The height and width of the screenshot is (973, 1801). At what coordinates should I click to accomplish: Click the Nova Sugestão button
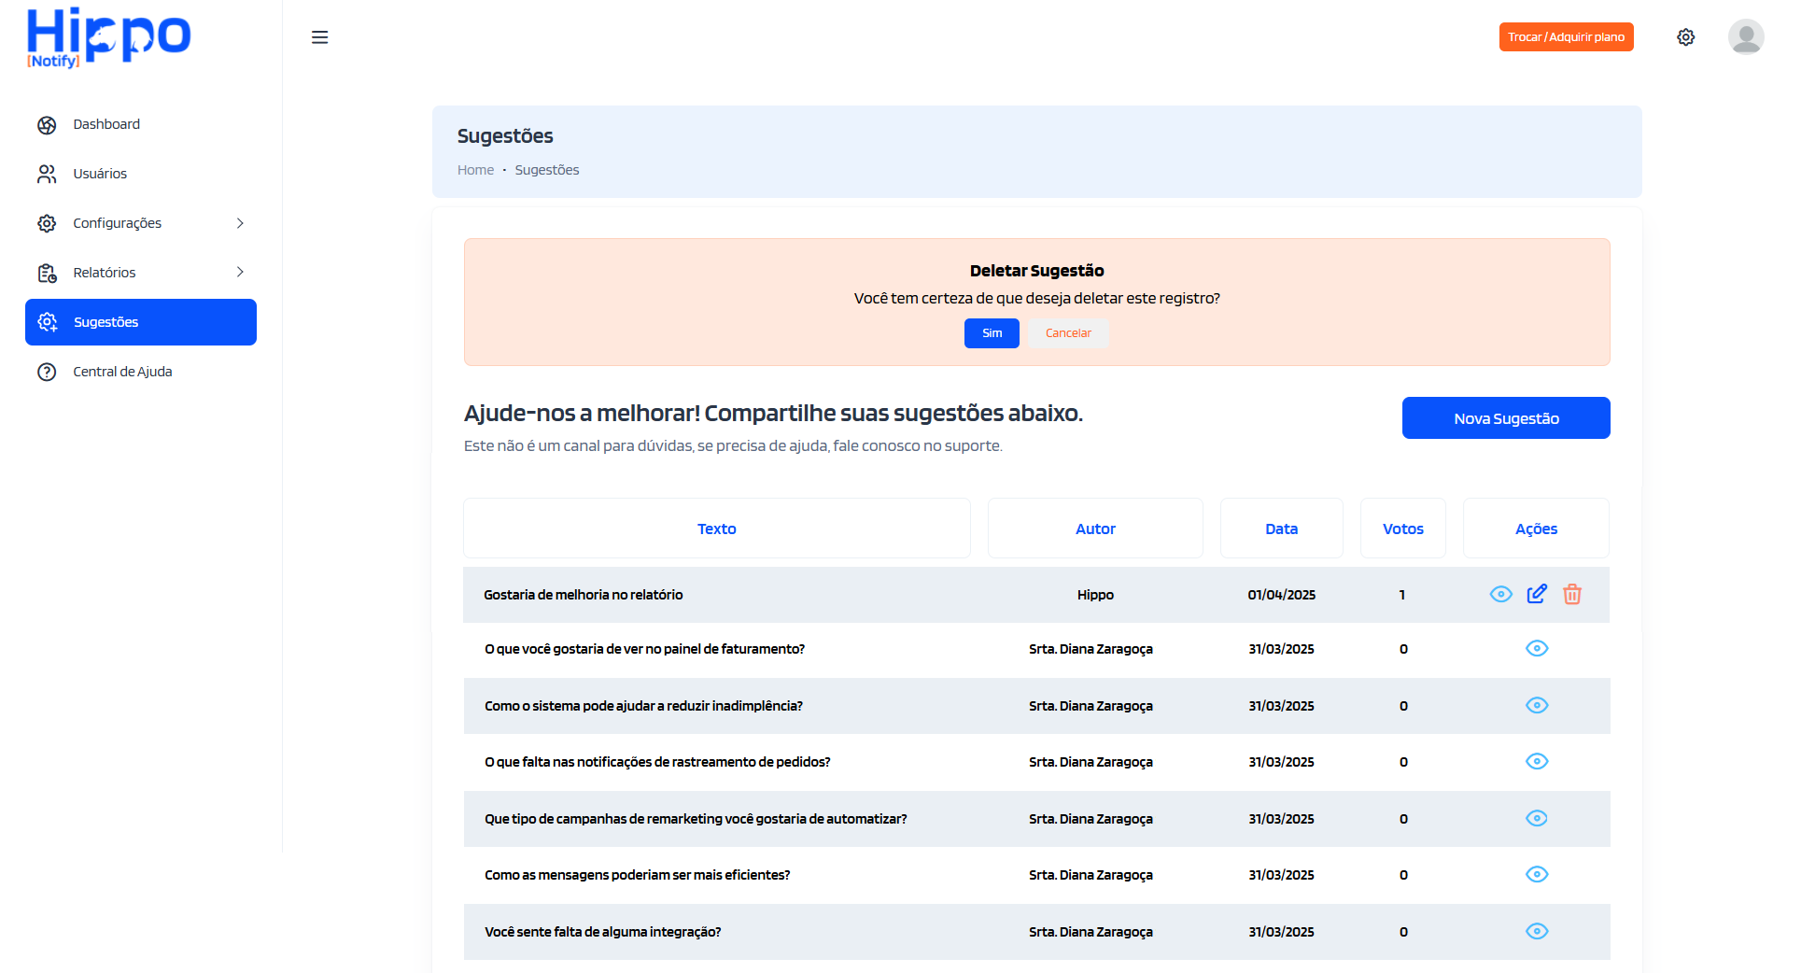click(1505, 418)
